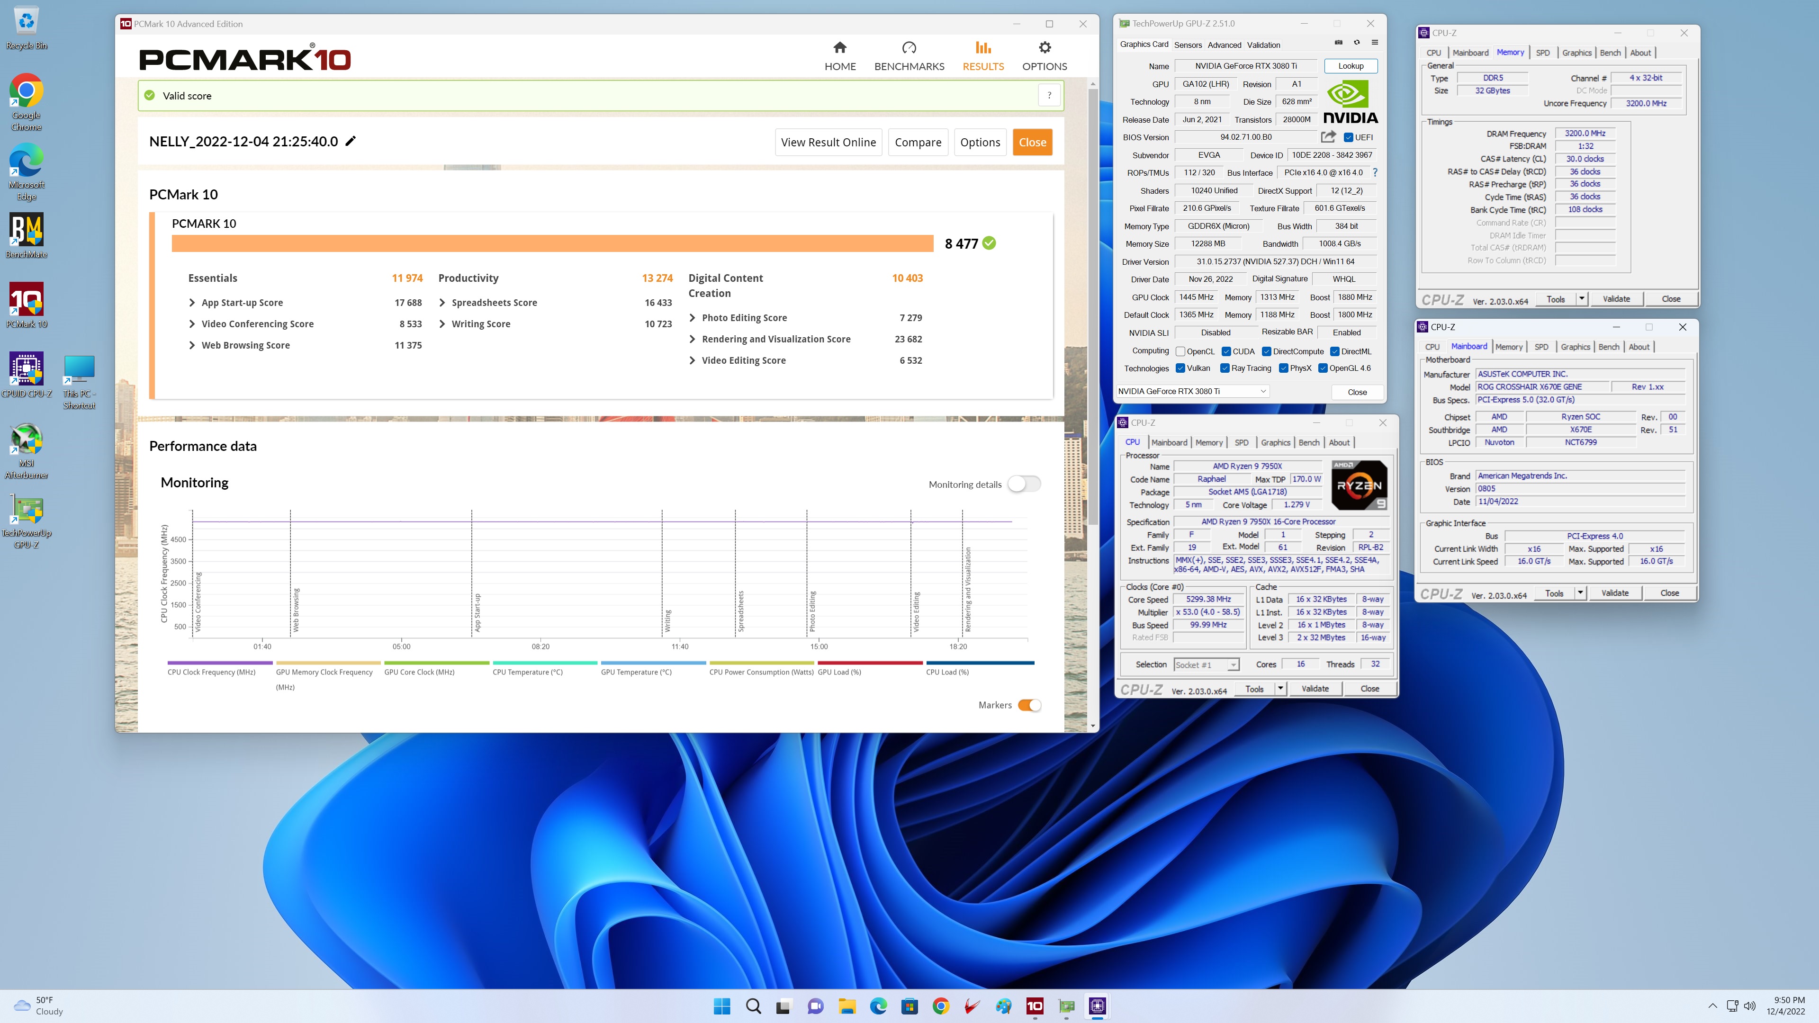1819x1023 pixels.
Task: Toggle the Vulkan checkbox in GPU-Z
Action: [x=1180, y=368]
